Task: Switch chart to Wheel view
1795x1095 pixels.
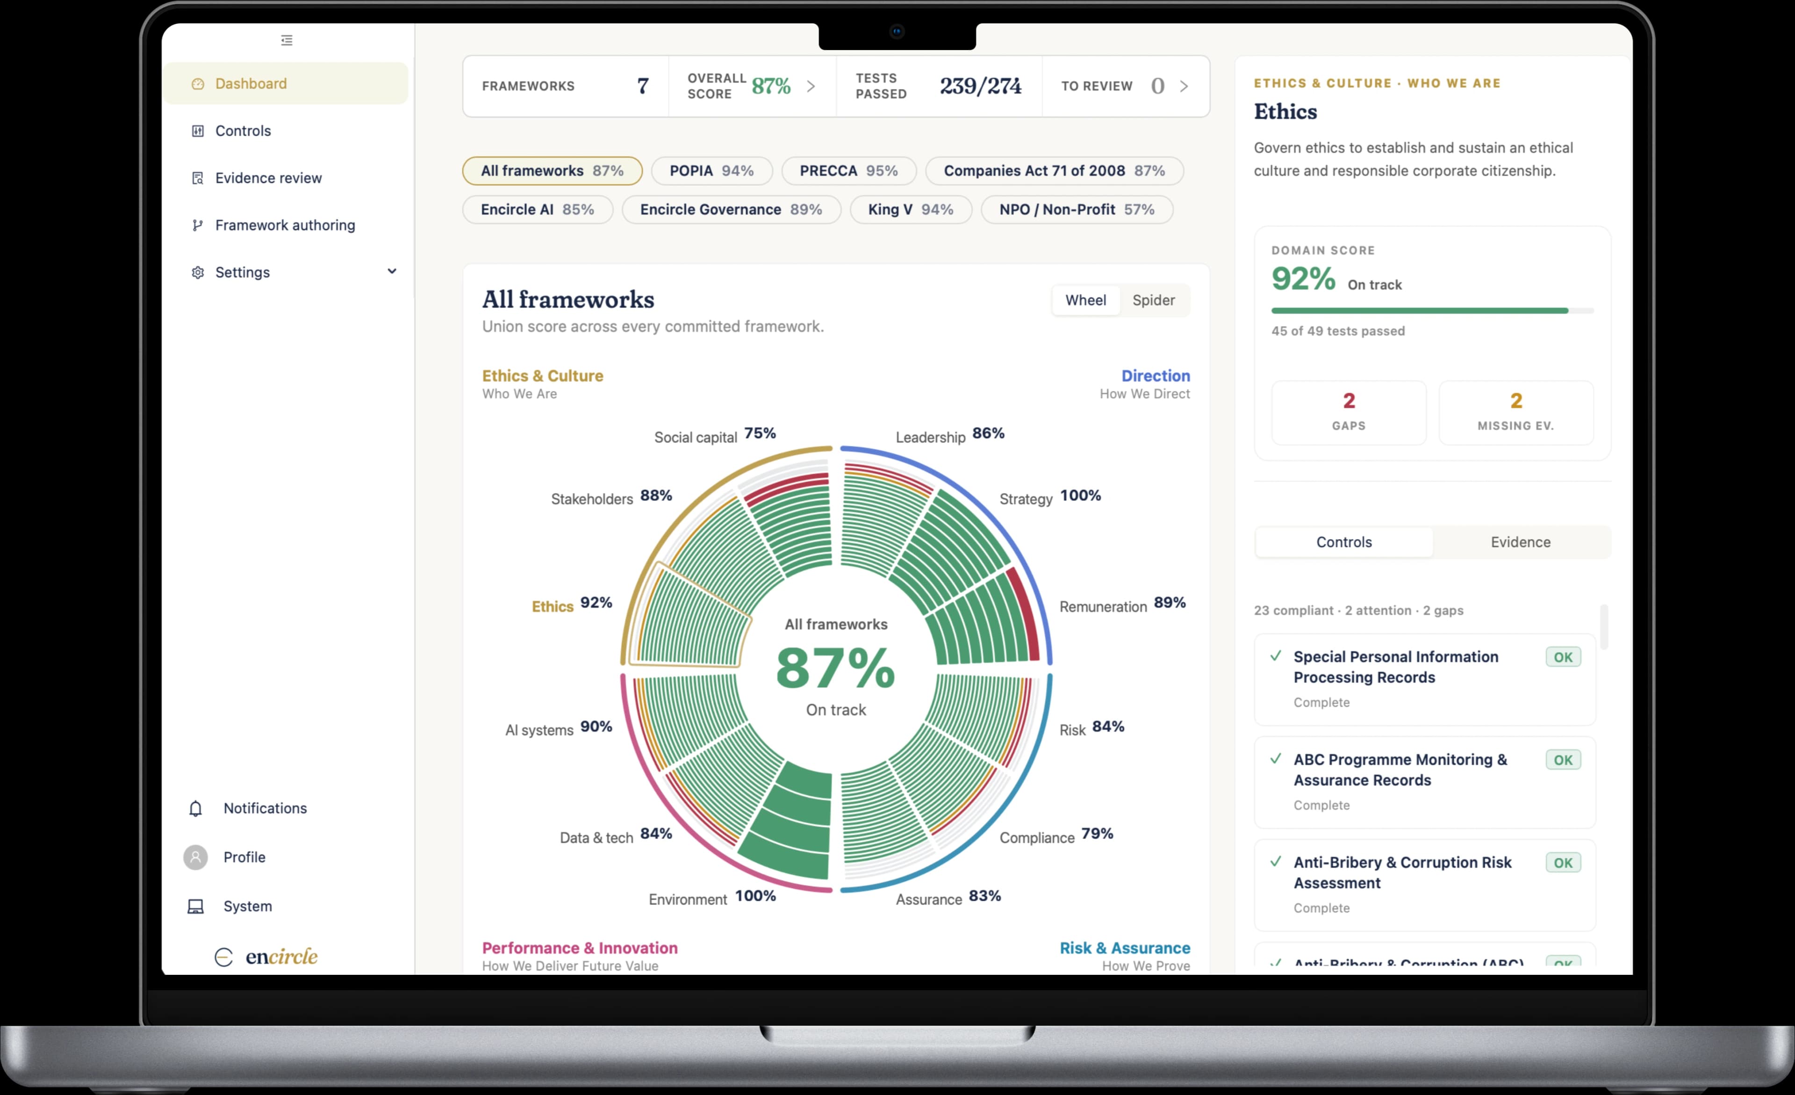Action: (1085, 300)
